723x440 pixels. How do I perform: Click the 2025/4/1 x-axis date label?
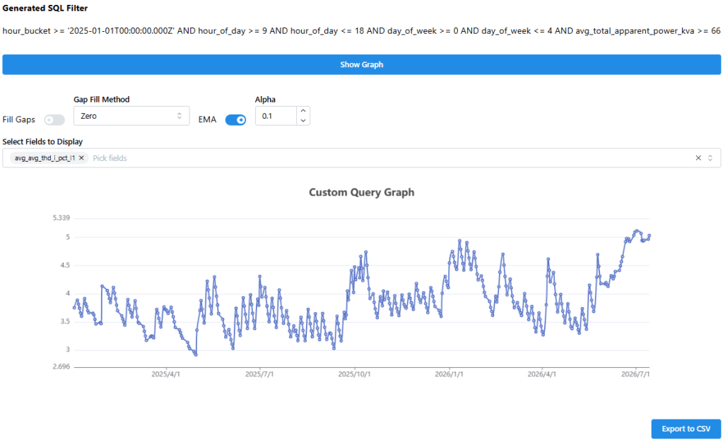pyautogui.click(x=165, y=374)
